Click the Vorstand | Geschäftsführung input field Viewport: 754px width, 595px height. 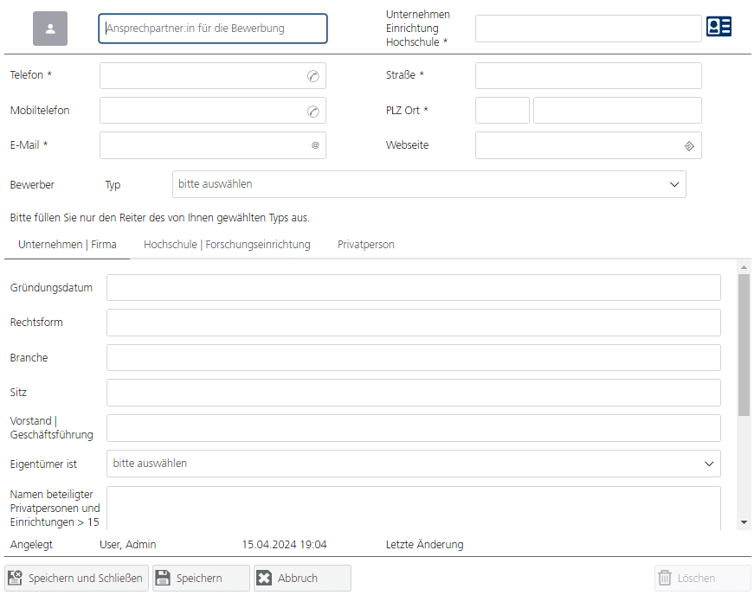[414, 428]
